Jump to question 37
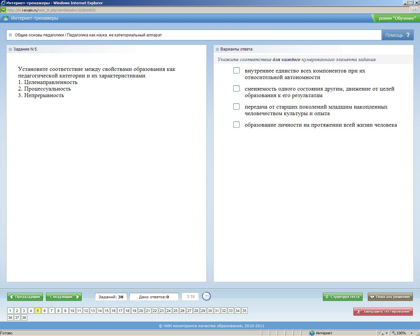Screen dimensions: 420x336 pos(17,318)
